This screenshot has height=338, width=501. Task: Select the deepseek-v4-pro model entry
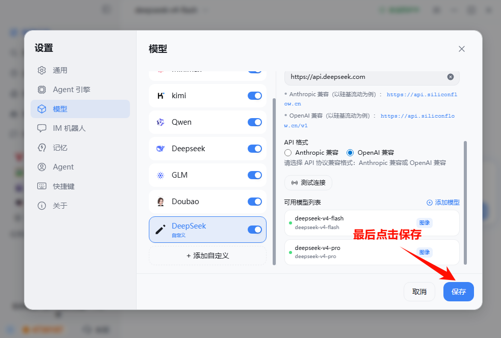click(x=372, y=252)
